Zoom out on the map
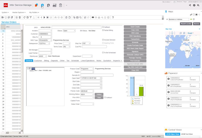202x138 pixels. (x=180, y=33)
